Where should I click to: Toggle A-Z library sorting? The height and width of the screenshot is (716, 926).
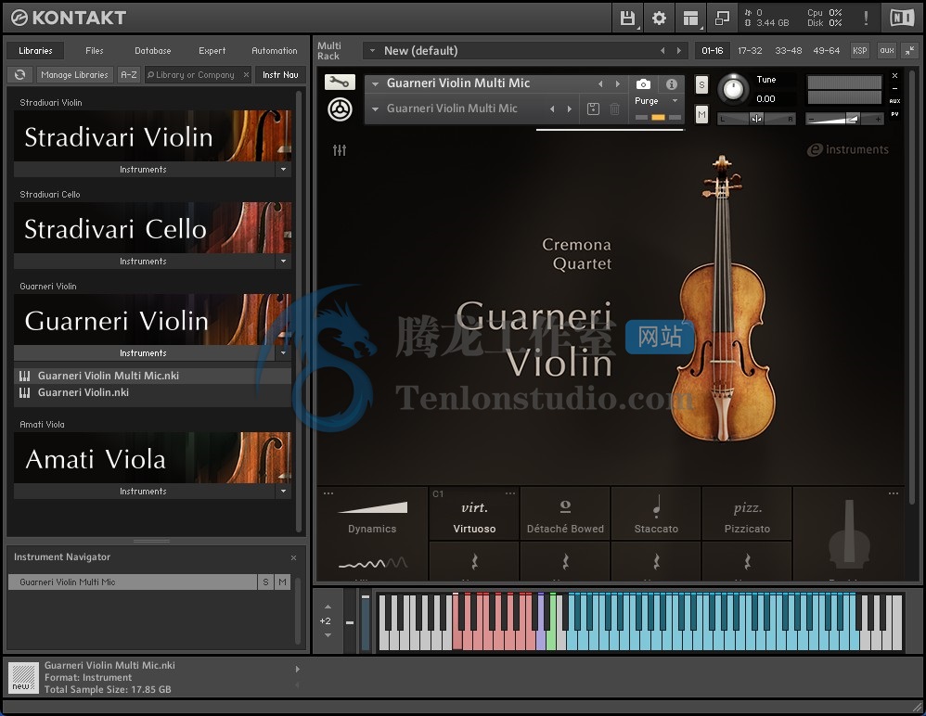click(129, 75)
